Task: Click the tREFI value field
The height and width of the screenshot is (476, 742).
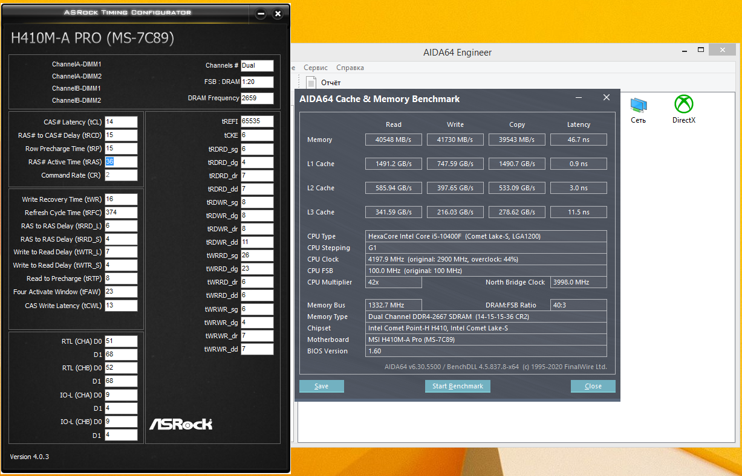Action: (257, 121)
